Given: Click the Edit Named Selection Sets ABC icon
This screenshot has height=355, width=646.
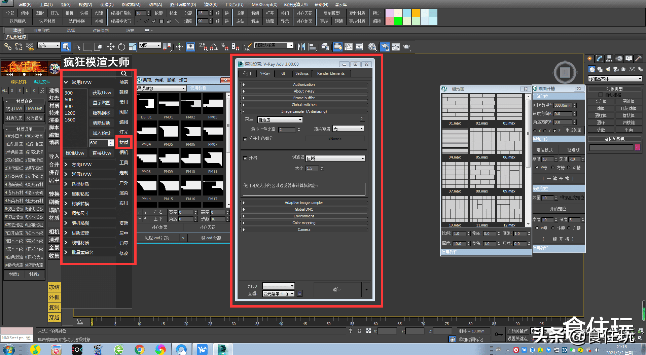Looking at the screenshot, I should [x=248, y=46].
